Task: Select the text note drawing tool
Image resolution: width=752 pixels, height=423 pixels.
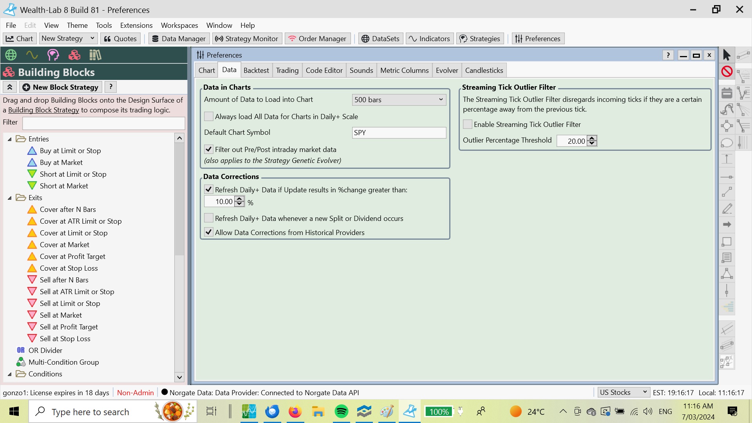Action: coord(727,257)
